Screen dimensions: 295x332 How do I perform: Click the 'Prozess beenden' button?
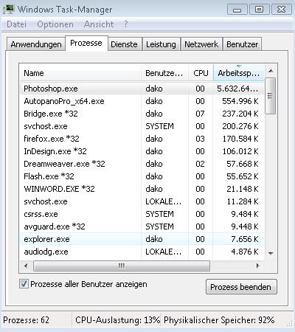[241, 287]
